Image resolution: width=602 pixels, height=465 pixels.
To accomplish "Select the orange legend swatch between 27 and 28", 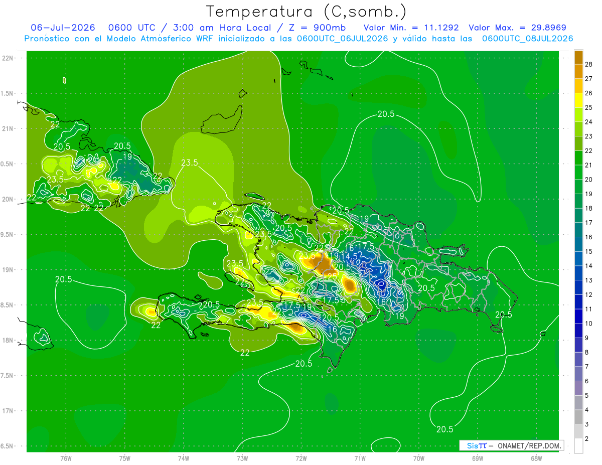I will 578,72.
